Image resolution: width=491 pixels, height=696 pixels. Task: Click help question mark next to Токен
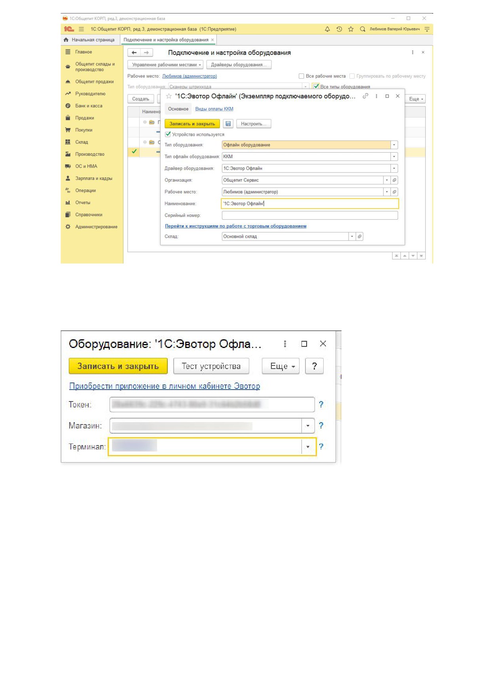[321, 404]
